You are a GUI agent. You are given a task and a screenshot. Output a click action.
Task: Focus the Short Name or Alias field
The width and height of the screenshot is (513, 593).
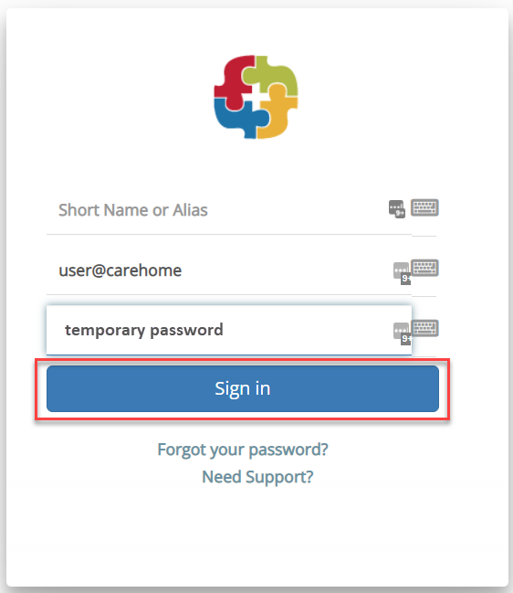click(x=229, y=210)
